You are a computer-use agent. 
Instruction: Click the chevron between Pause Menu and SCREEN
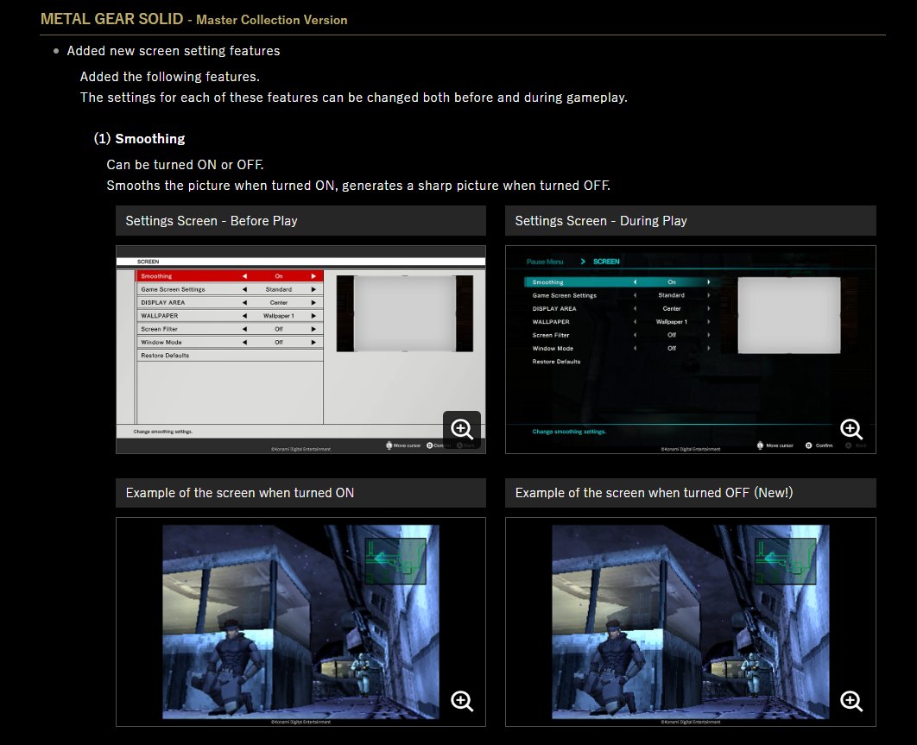click(x=583, y=261)
